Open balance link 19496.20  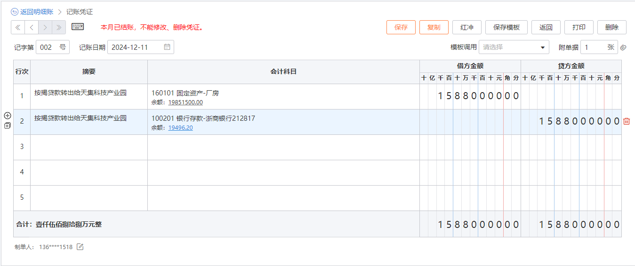click(x=180, y=128)
